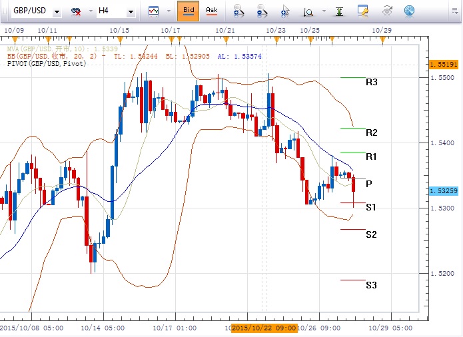Expand the arrow next to chain-link icon
The height and width of the screenshot is (337, 463).
pyautogui.click(x=91, y=11)
